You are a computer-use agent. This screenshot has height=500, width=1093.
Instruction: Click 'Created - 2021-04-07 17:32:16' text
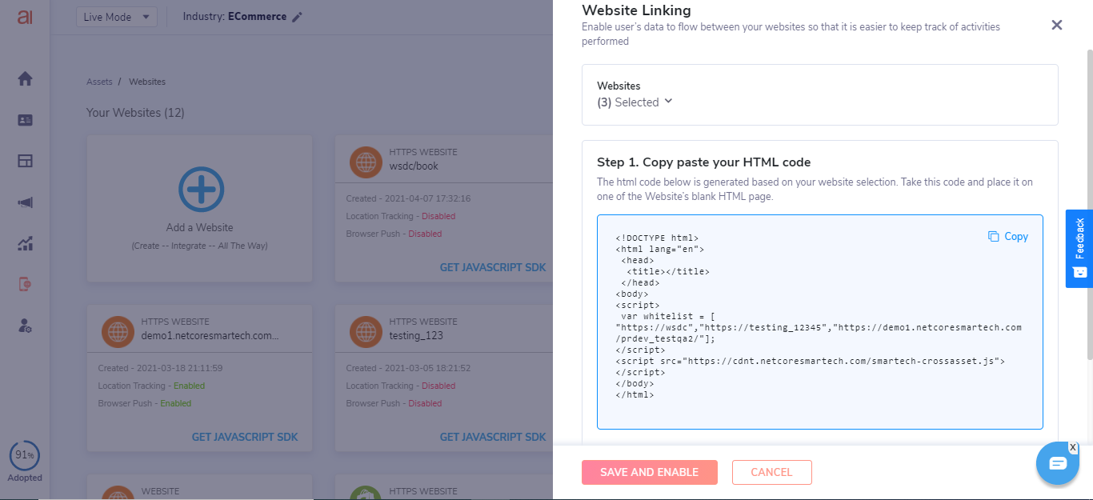click(x=408, y=198)
